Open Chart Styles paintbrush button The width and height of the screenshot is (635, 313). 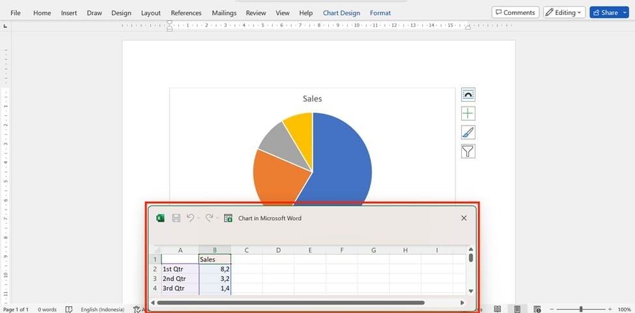[x=468, y=132]
